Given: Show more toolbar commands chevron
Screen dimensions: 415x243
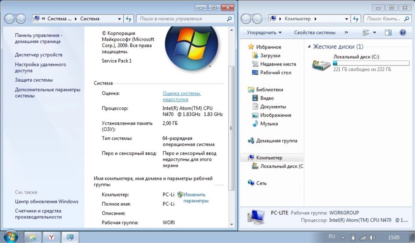Looking at the screenshot, I should click(346, 32).
